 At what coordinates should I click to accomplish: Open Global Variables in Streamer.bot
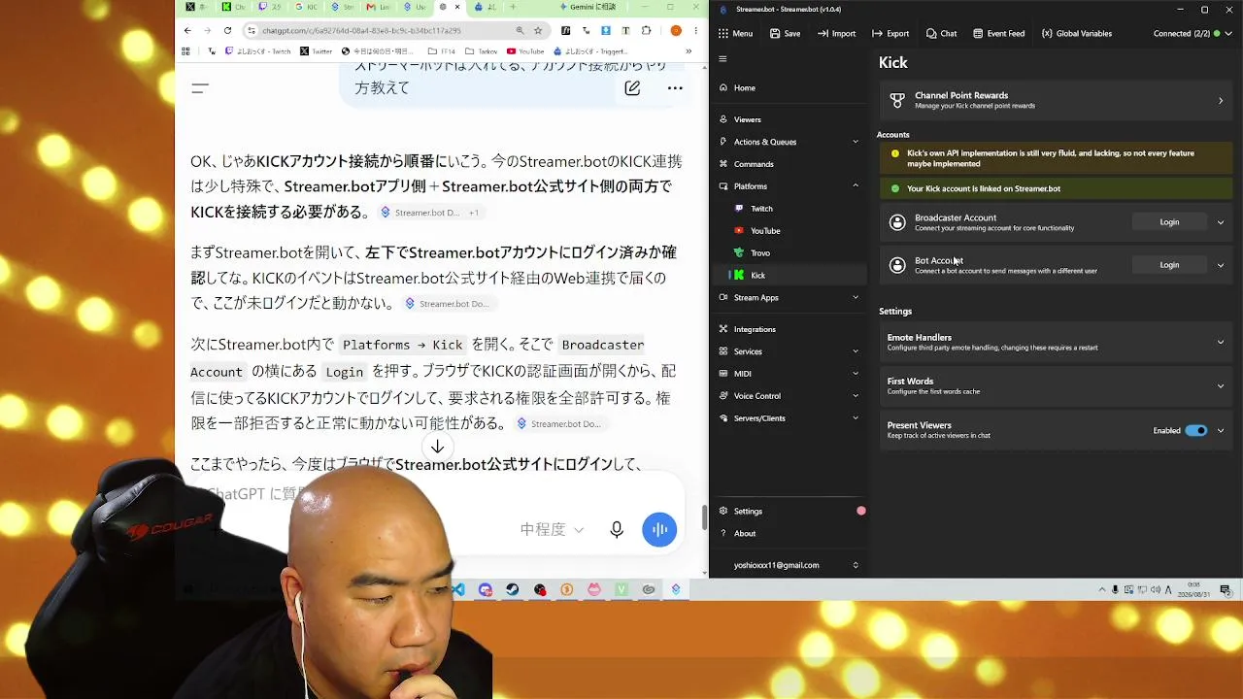click(x=1077, y=33)
